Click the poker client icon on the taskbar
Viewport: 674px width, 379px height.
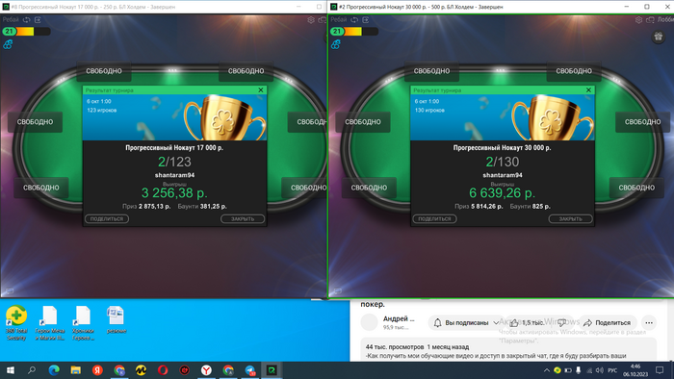coord(272,370)
